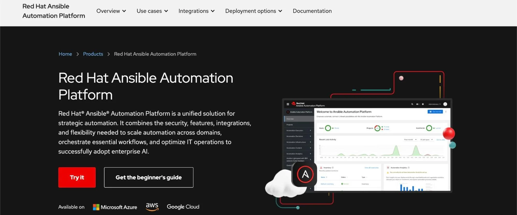
Task: Expand Deployment options in the top nav
Action: pyautogui.click(x=254, y=11)
